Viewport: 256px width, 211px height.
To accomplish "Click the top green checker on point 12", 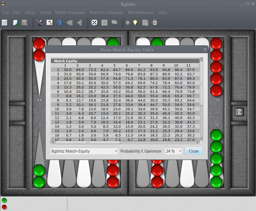I will [x=216, y=135].
